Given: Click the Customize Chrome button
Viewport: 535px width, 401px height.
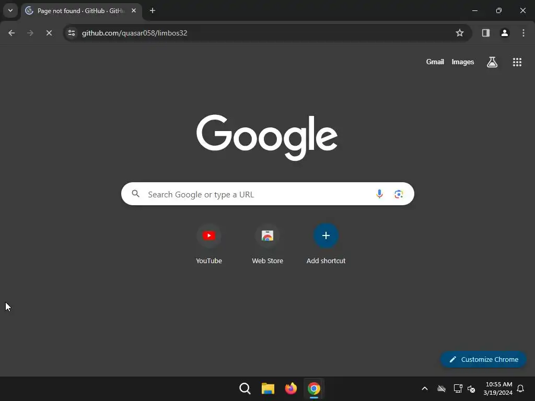Looking at the screenshot, I should (483, 359).
